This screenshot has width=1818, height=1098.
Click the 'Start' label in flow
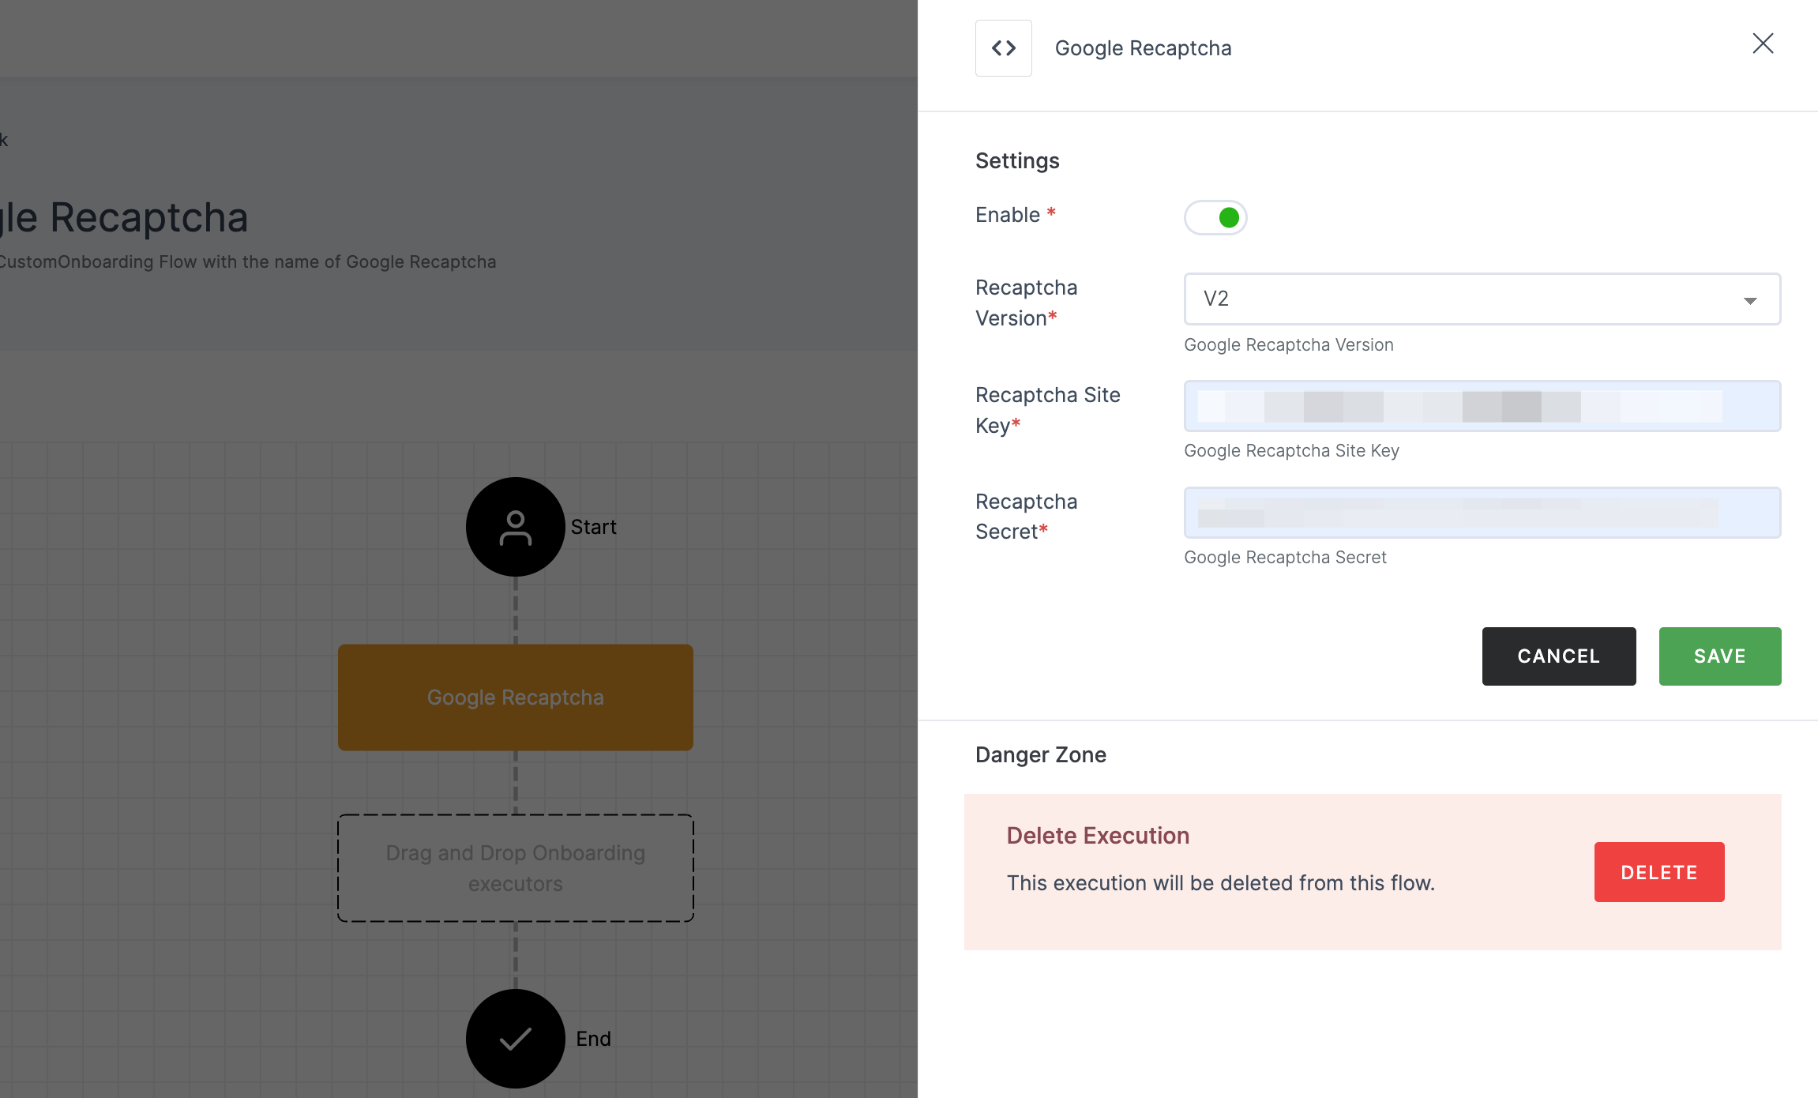point(593,527)
